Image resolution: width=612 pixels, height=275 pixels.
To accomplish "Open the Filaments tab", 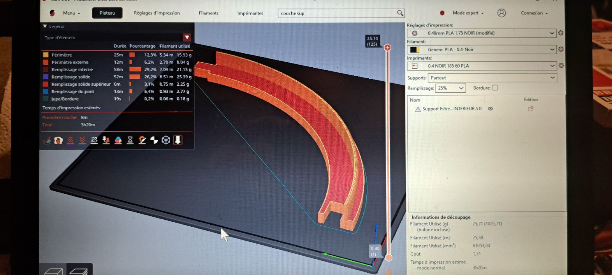I will click(x=209, y=13).
